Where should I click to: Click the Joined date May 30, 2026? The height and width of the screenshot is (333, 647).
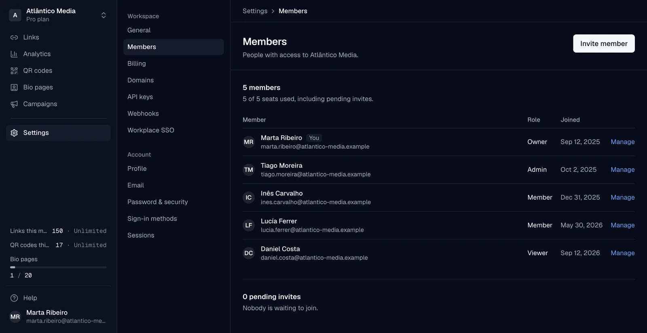click(581, 225)
